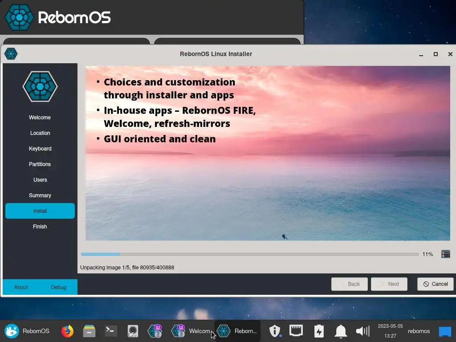Image resolution: width=456 pixels, height=342 pixels.
Task: Select the Welcome step in sidebar
Action: click(x=40, y=118)
